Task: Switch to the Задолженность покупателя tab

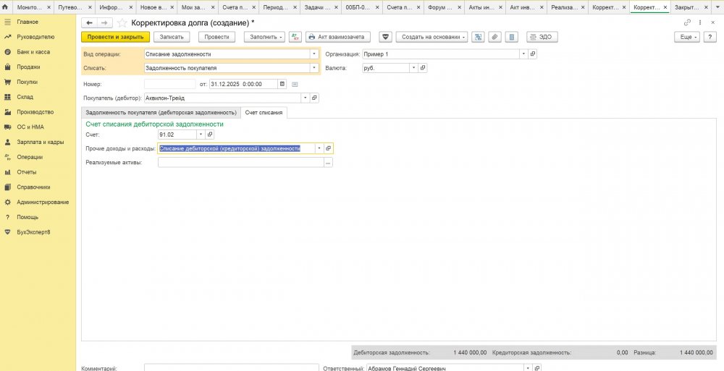Action: coord(161,112)
